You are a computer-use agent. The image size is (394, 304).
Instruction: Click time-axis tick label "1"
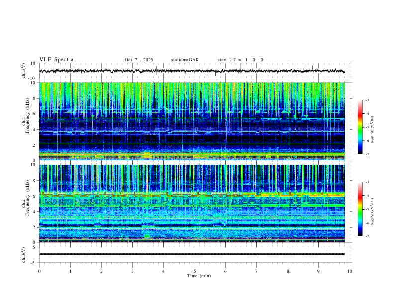[71, 271]
